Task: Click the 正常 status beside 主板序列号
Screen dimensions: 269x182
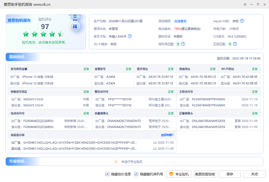Action: 255,92
